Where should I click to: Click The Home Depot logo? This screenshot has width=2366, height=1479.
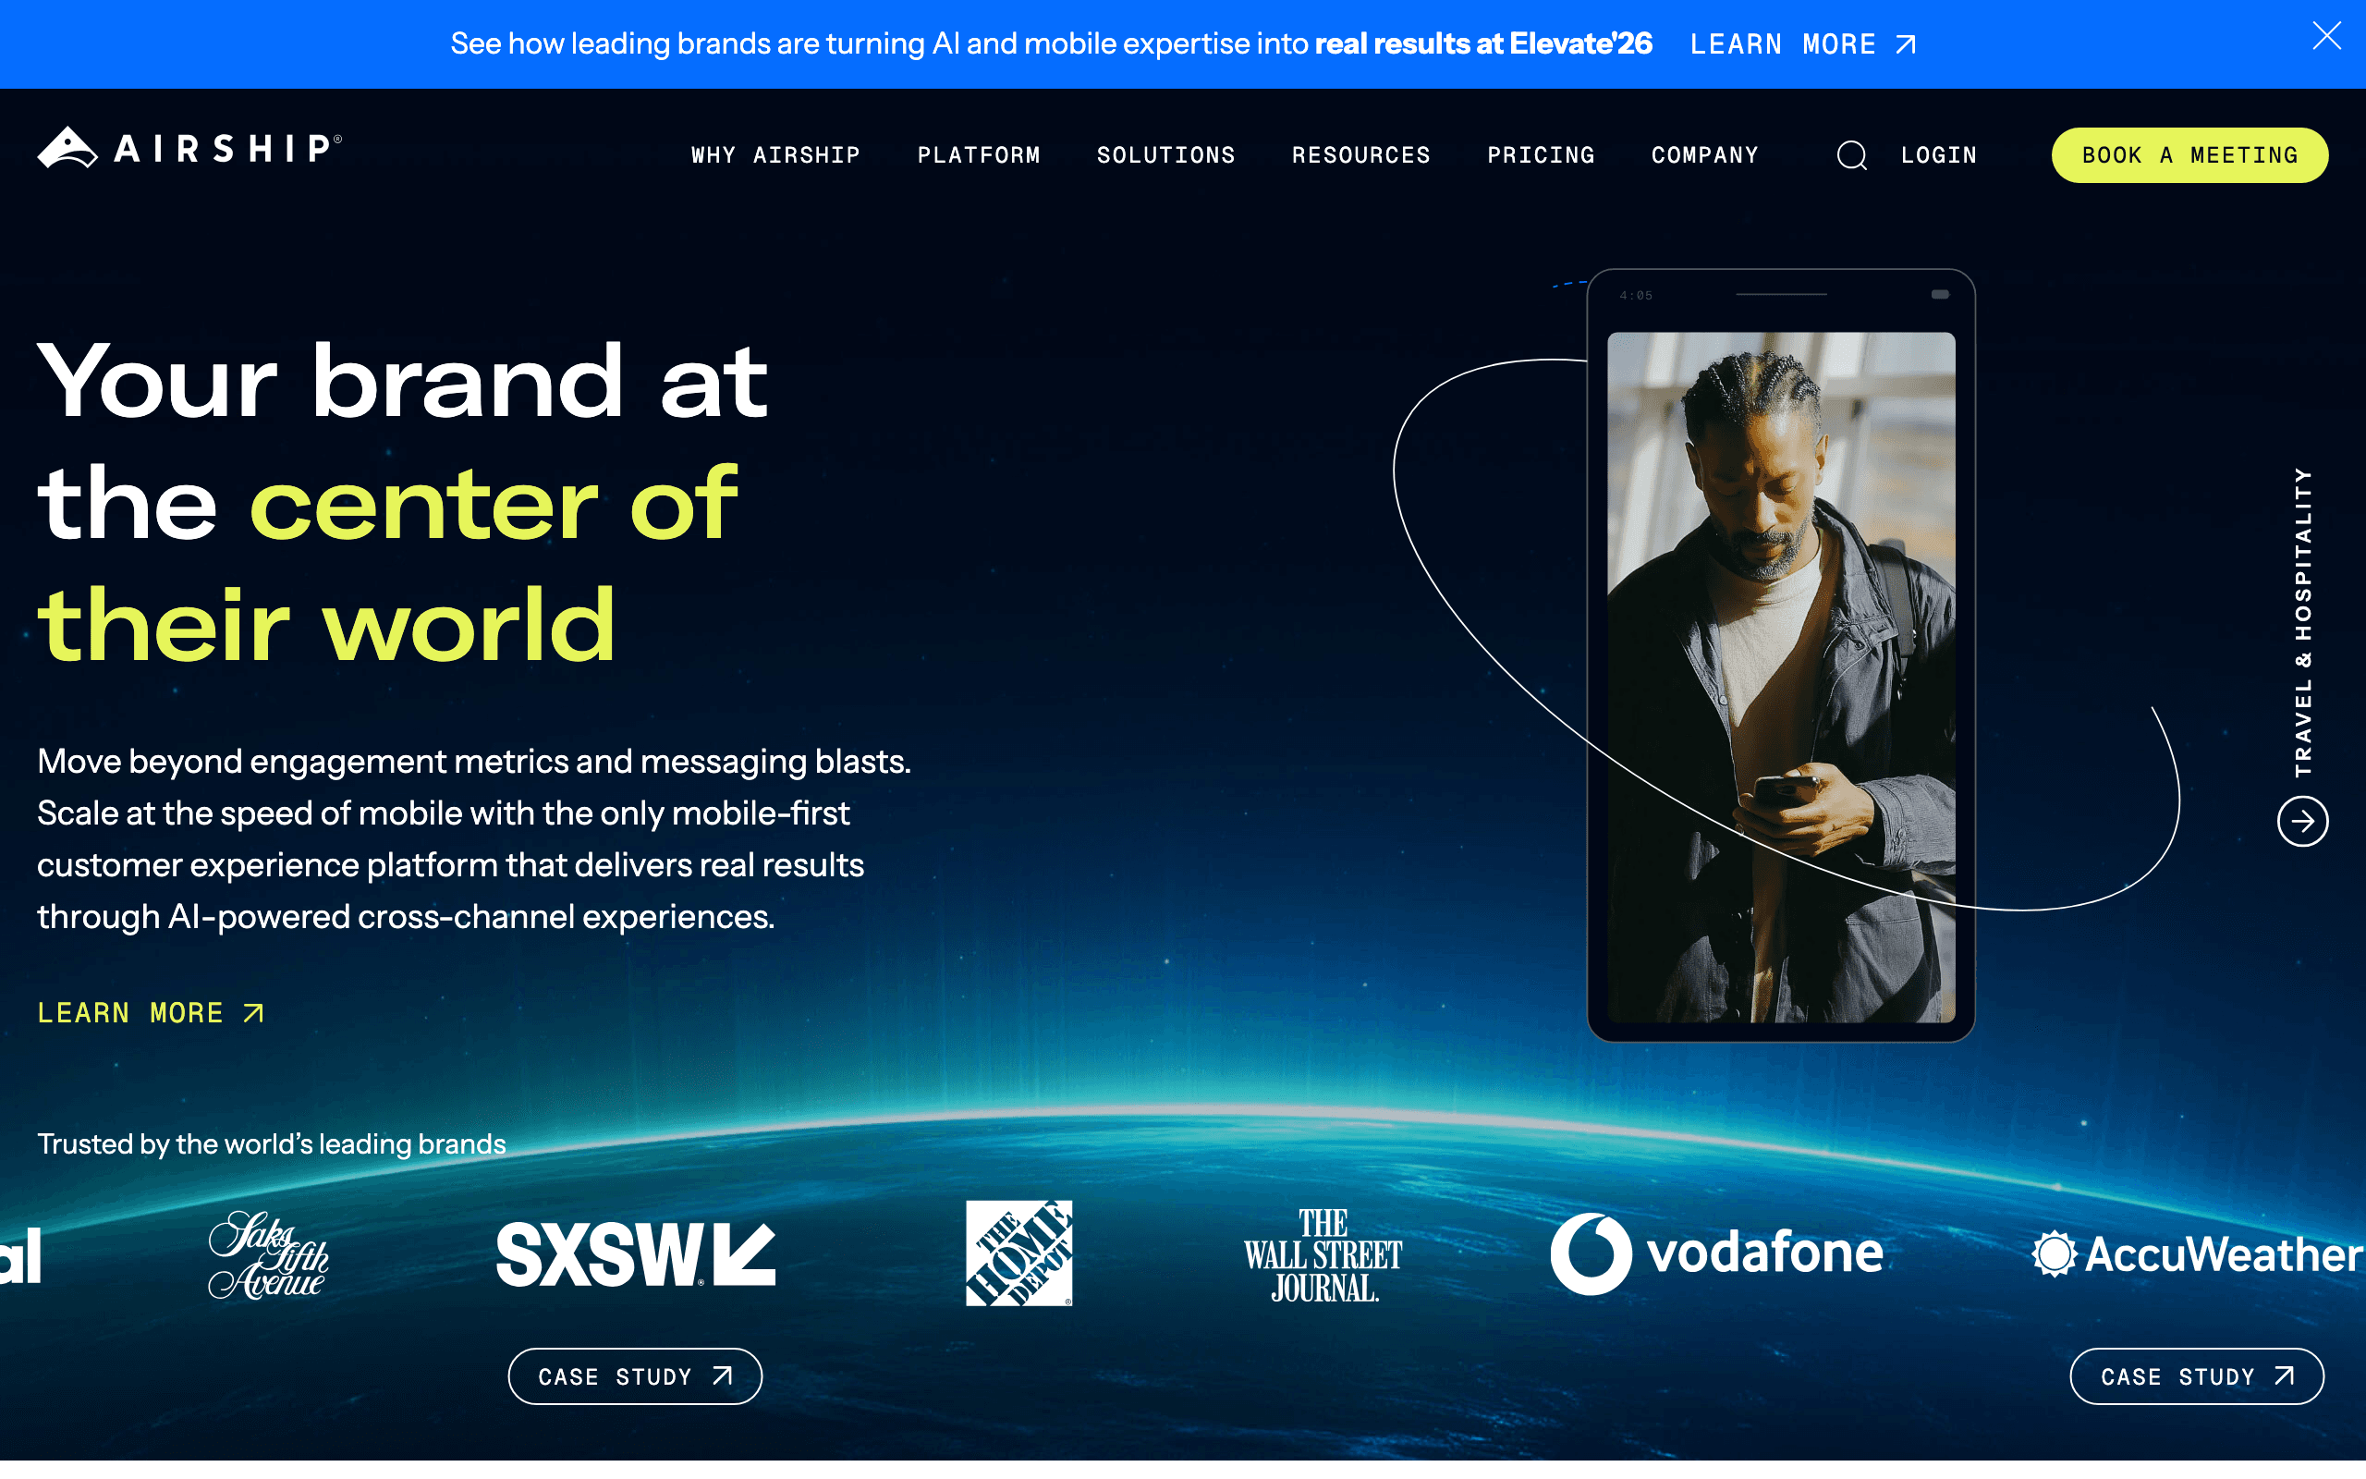[x=1018, y=1253]
